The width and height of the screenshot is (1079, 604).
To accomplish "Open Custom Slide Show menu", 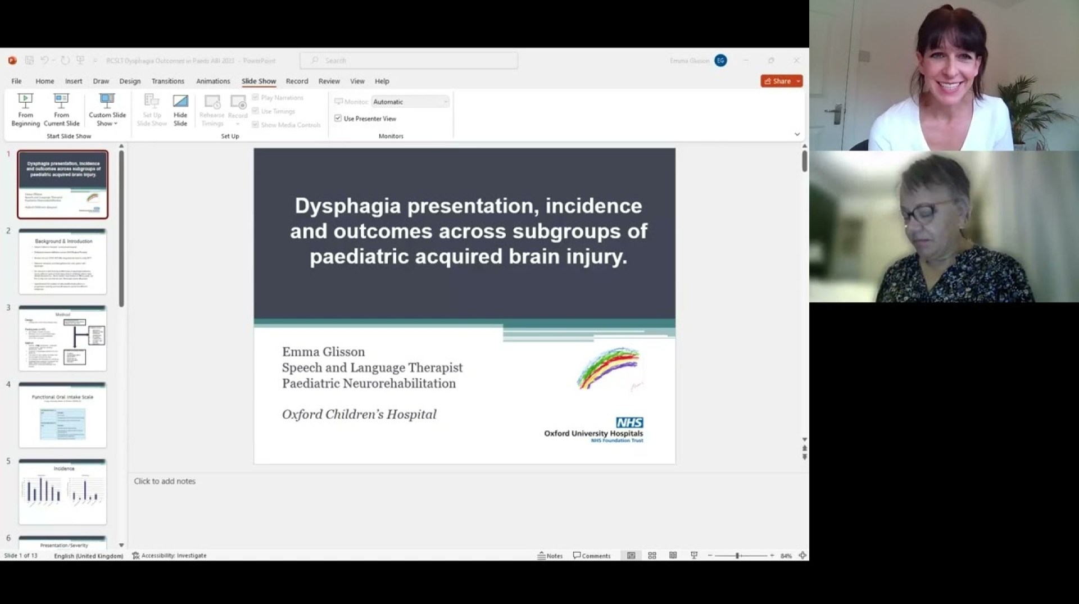I will click(107, 110).
